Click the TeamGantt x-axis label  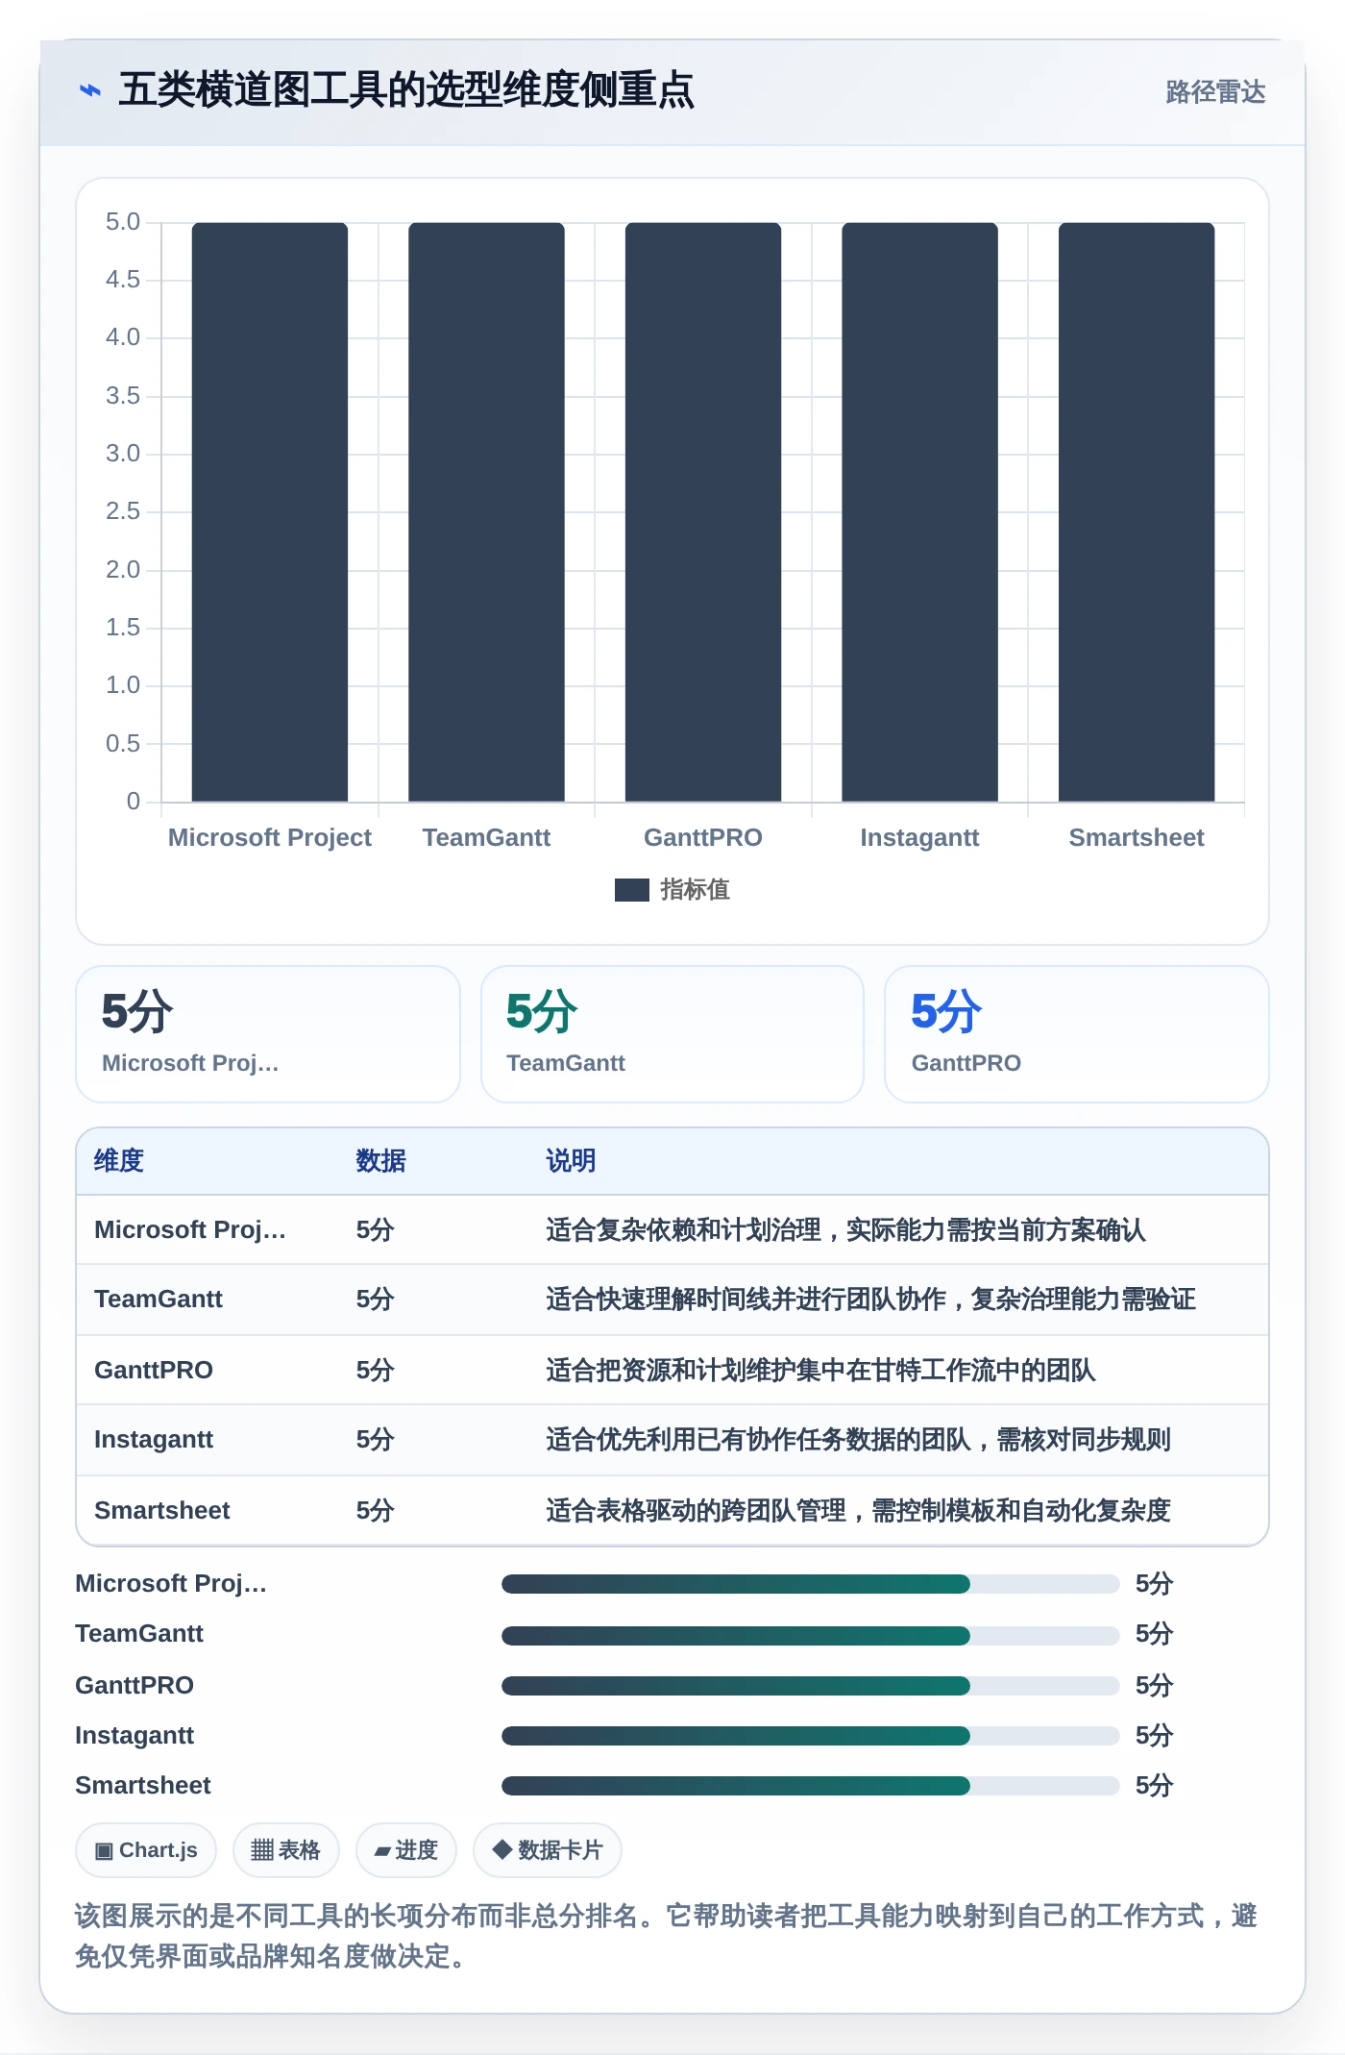click(x=486, y=837)
